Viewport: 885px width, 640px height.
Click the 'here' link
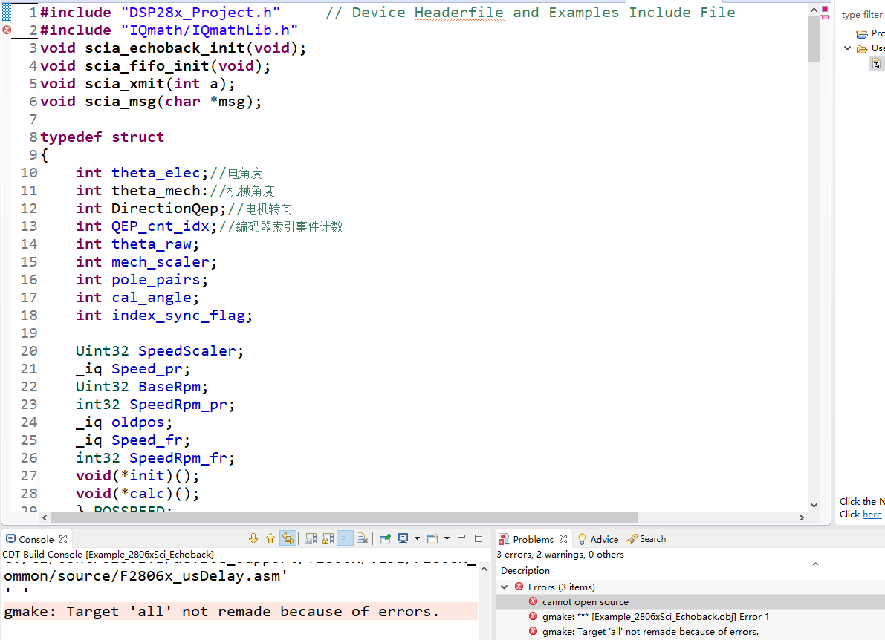click(872, 515)
